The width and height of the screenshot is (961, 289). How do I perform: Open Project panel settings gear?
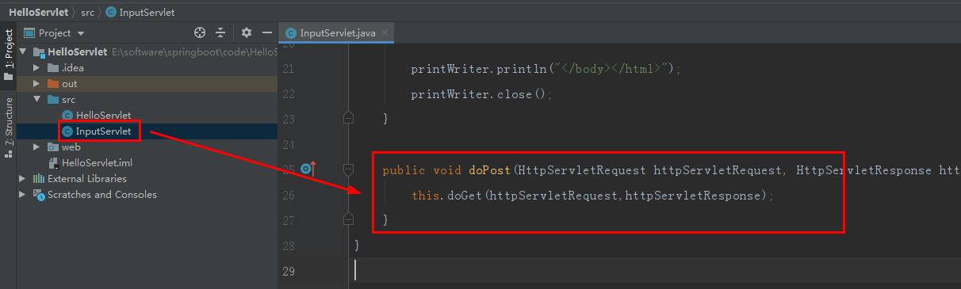247,32
